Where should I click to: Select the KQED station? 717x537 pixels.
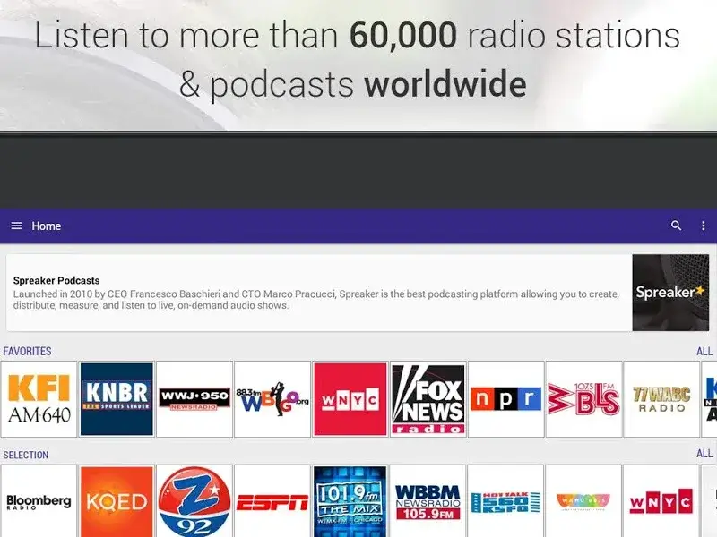[116, 499]
